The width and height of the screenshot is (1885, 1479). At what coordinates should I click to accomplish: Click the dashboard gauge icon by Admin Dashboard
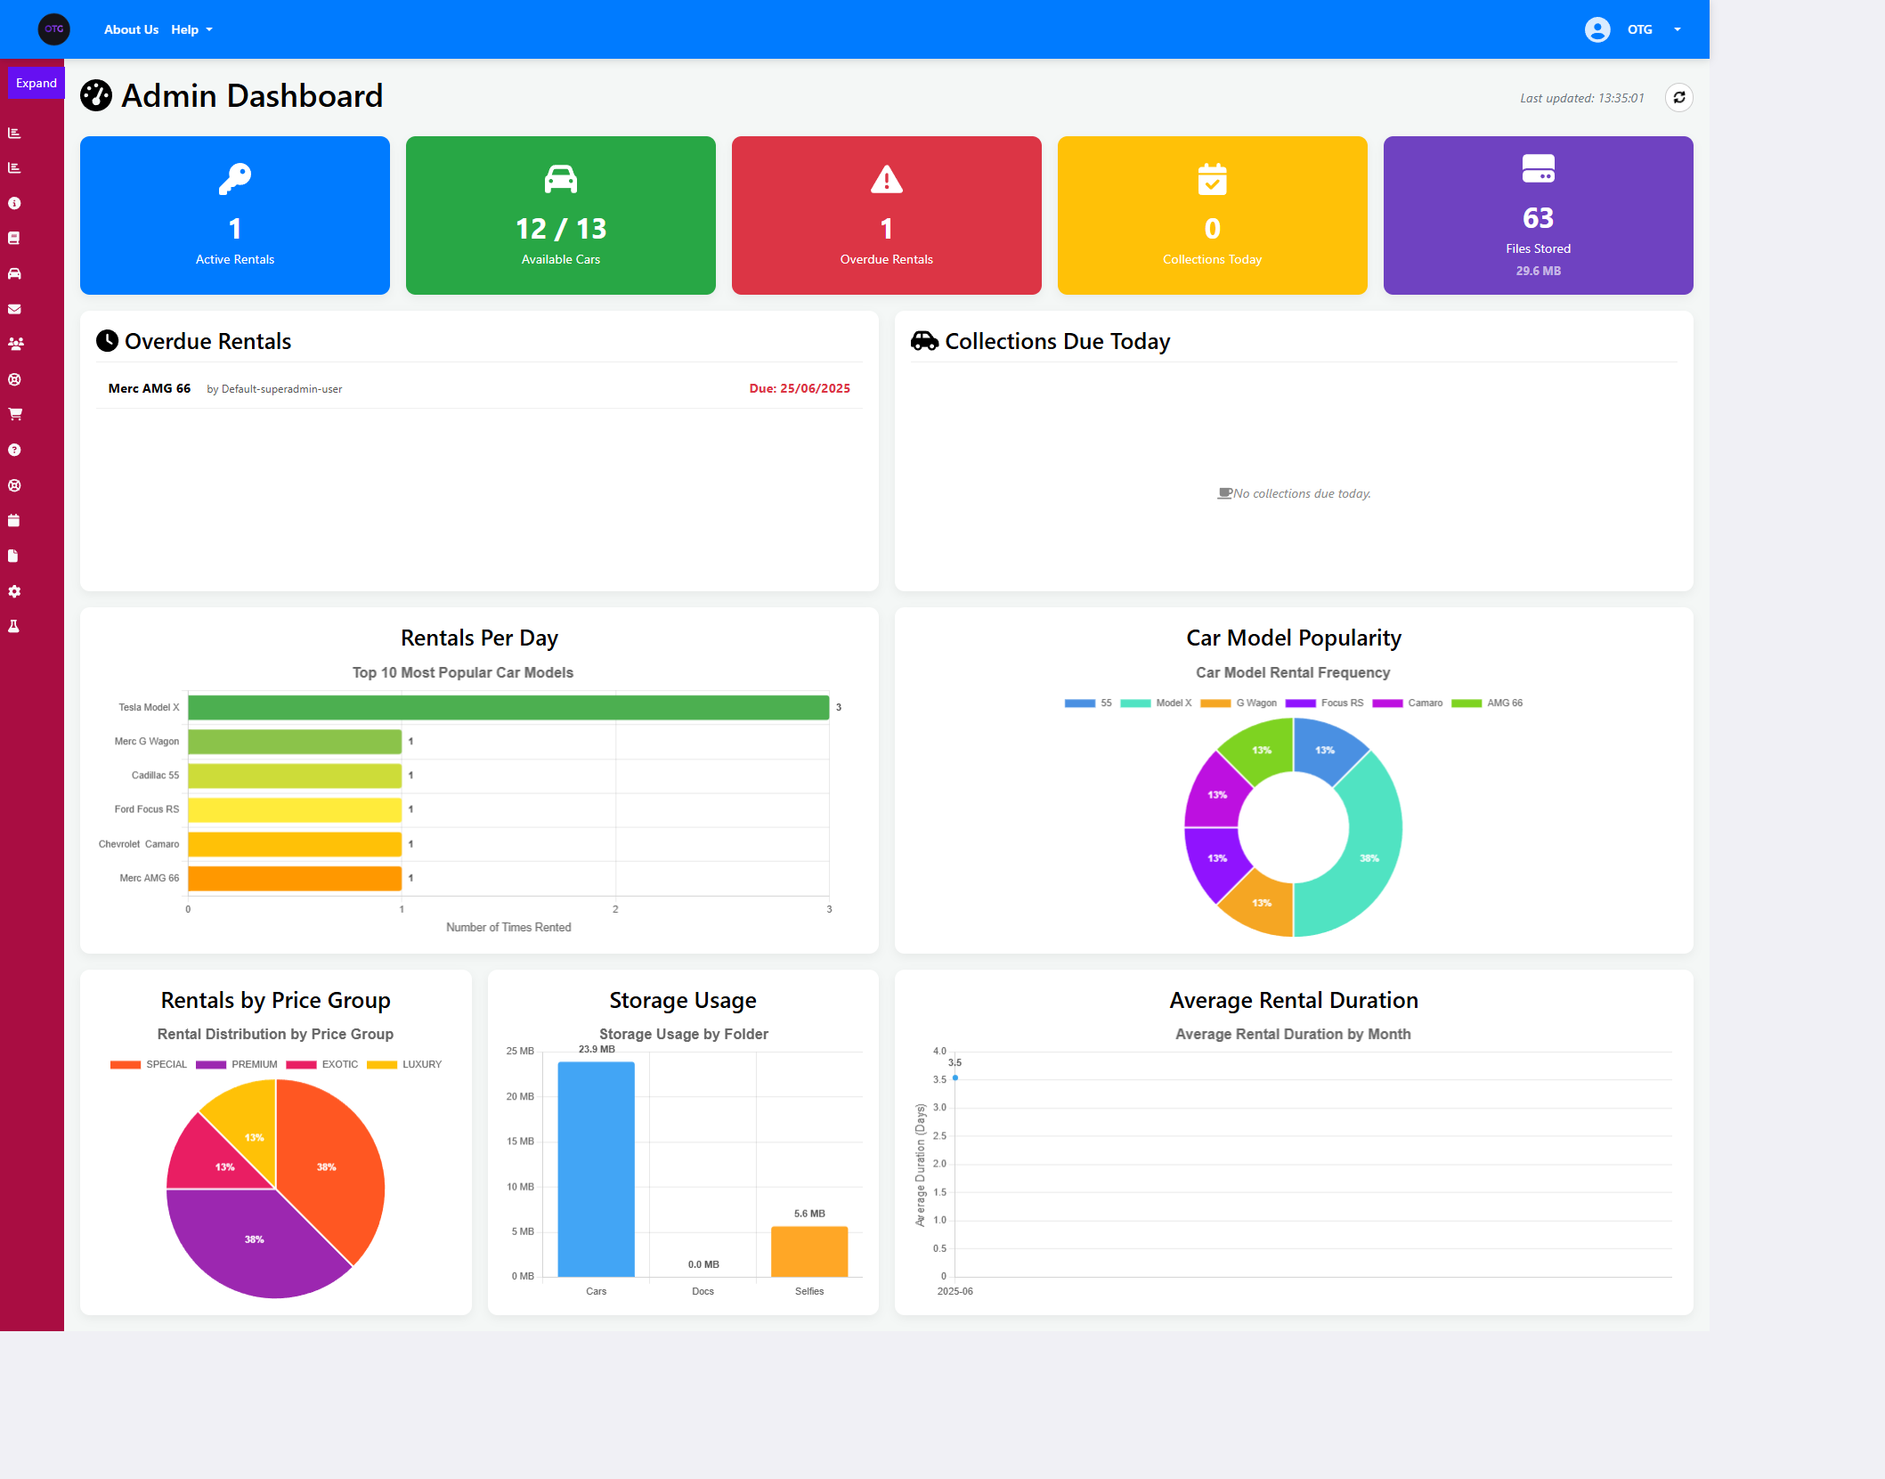[x=96, y=95]
